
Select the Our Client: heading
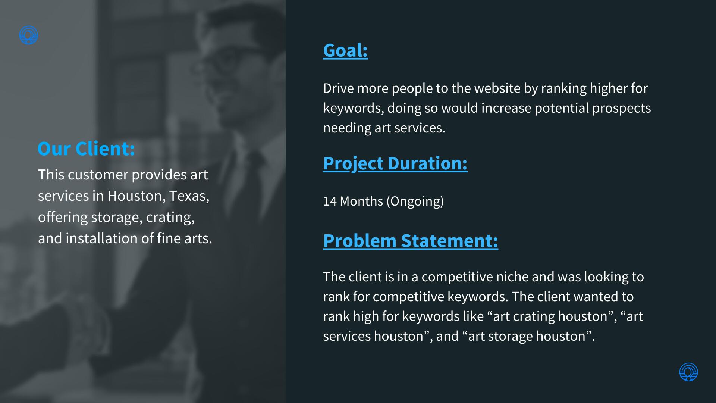point(86,149)
